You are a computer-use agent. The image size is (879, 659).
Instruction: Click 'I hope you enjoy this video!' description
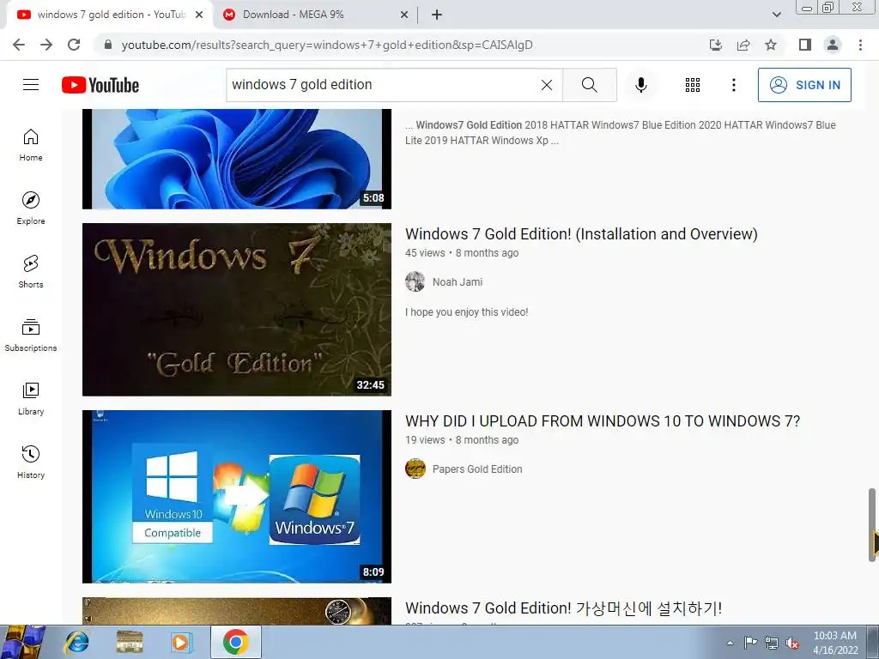(x=466, y=312)
